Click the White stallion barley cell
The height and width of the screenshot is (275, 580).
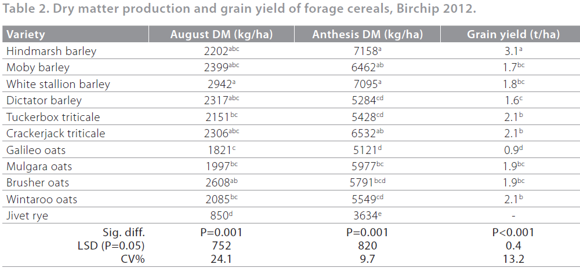58,85
